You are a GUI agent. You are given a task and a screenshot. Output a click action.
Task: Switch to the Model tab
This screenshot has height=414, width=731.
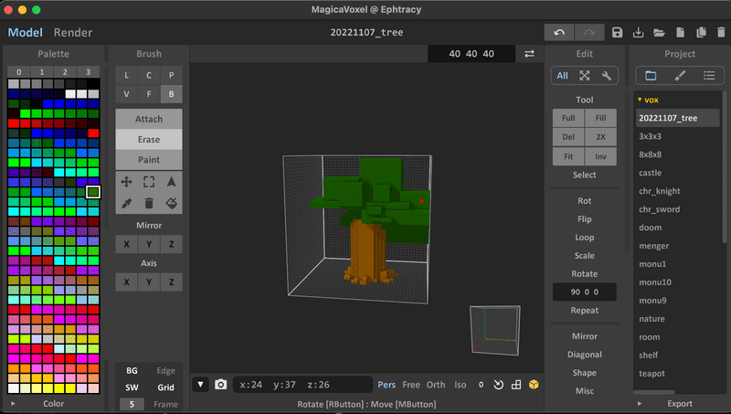click(x=26, y=33)
